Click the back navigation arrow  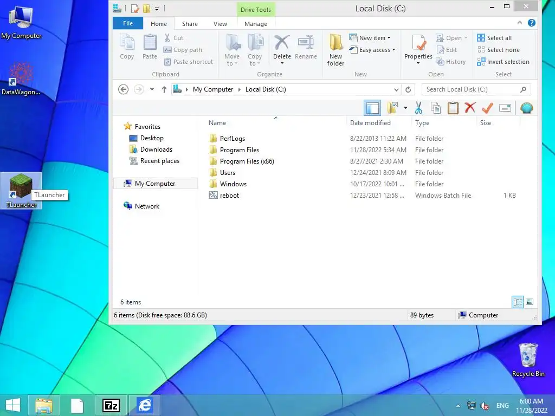pos(123,89)
